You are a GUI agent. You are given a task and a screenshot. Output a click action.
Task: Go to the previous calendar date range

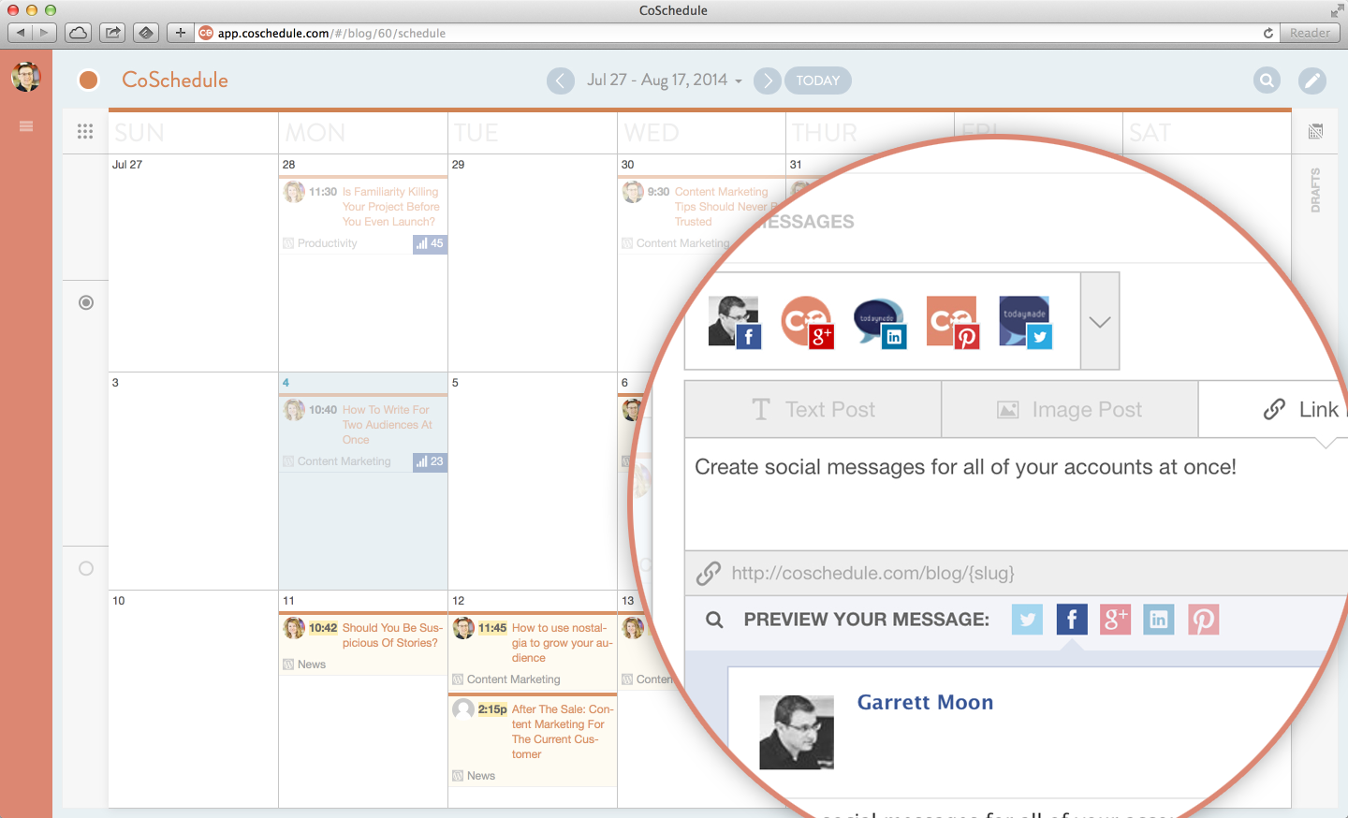560,80
